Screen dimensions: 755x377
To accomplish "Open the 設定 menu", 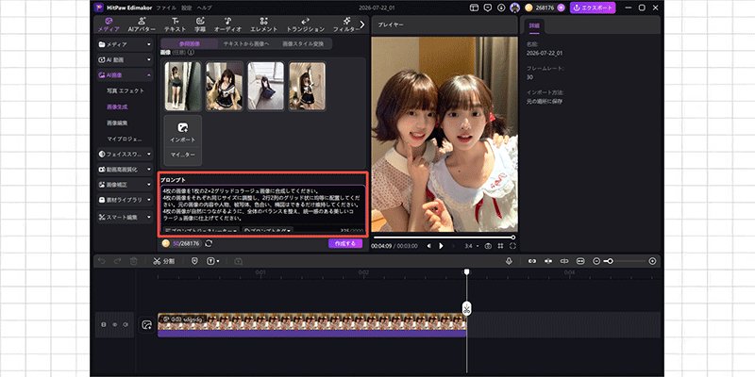I will pyautogui.click(x=186, y=8).
